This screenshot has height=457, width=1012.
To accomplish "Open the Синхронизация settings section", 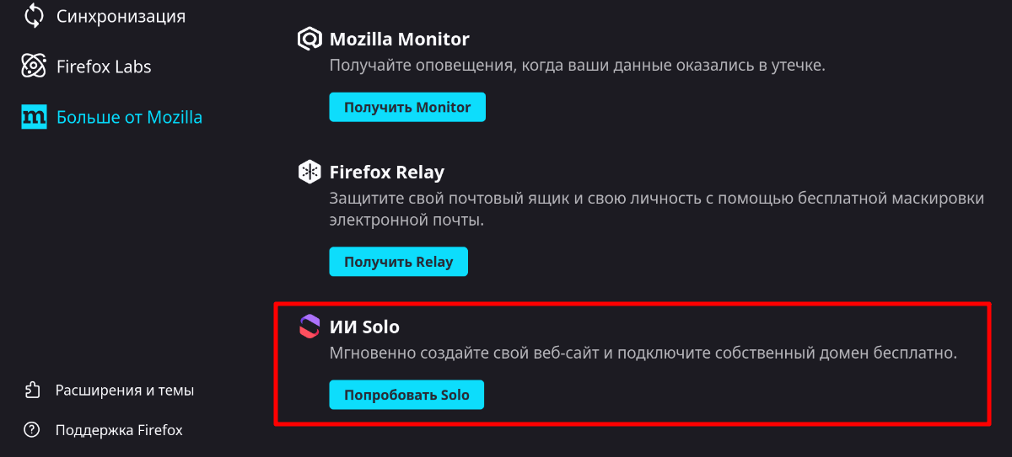I will point(121,15).
